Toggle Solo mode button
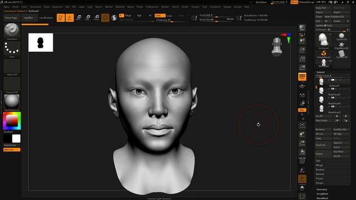 click(x=302, y=188)
